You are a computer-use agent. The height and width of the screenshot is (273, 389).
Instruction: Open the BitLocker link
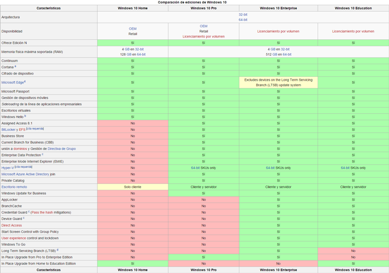click(8, 129)
